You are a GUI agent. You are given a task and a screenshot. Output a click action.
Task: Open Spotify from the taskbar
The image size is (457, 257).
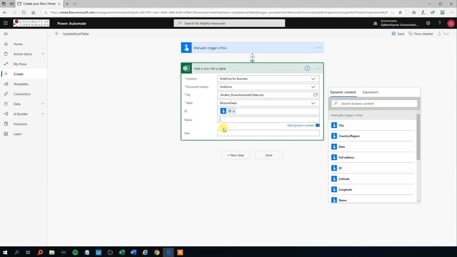click(75, 252)
